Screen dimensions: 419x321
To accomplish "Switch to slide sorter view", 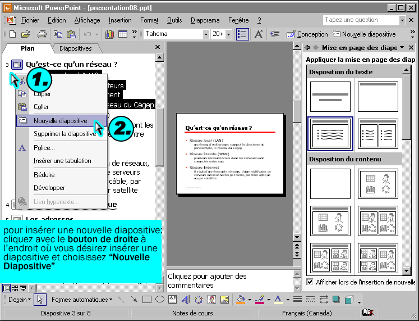I will [x=15, y=288].
